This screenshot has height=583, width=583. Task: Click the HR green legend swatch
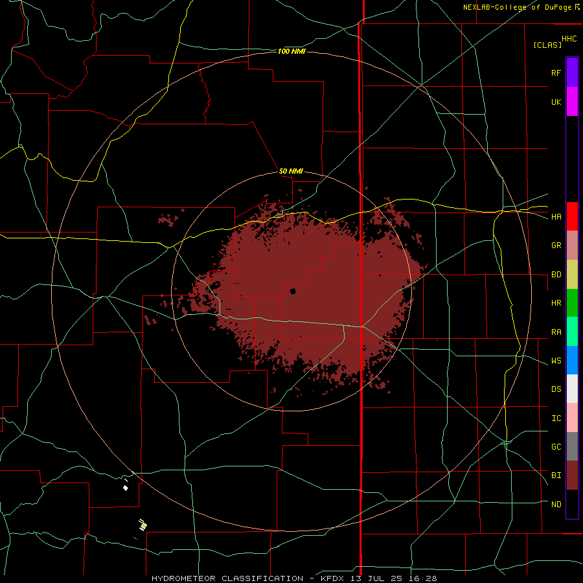572,303
